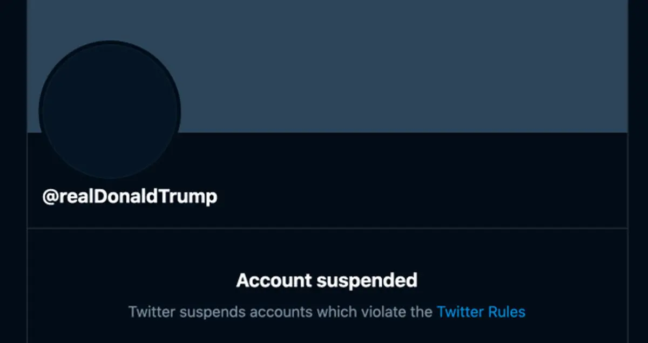The height and width of the screenshot is (343, 648).
Task: Open the Twitter Rules link
Action: tap(481, 312)
